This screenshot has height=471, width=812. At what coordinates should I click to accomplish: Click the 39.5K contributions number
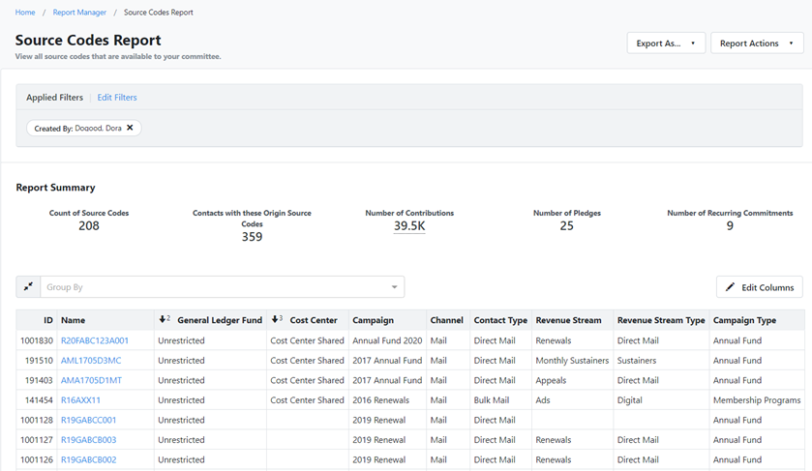(409, 226)
